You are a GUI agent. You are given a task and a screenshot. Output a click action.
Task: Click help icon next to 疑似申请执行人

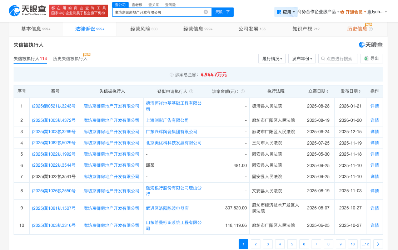[191, 92]
